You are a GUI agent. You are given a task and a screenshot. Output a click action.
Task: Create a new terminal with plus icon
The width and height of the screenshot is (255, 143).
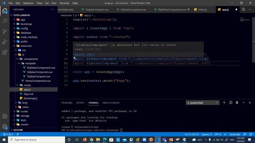pos(224,102)
